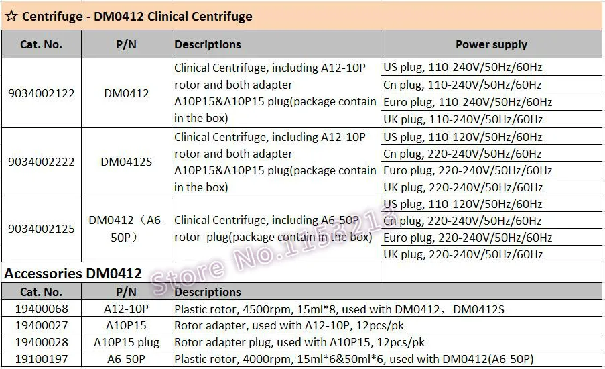Image resolution: width=605 pixels, height=369 pixels.
Task: Click Rotor adapter plug description cell
Action: coord(387,342)
